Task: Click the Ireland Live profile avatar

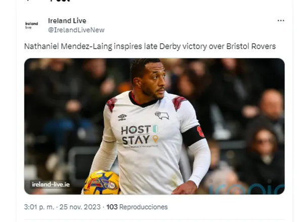Action: (31, 25)
